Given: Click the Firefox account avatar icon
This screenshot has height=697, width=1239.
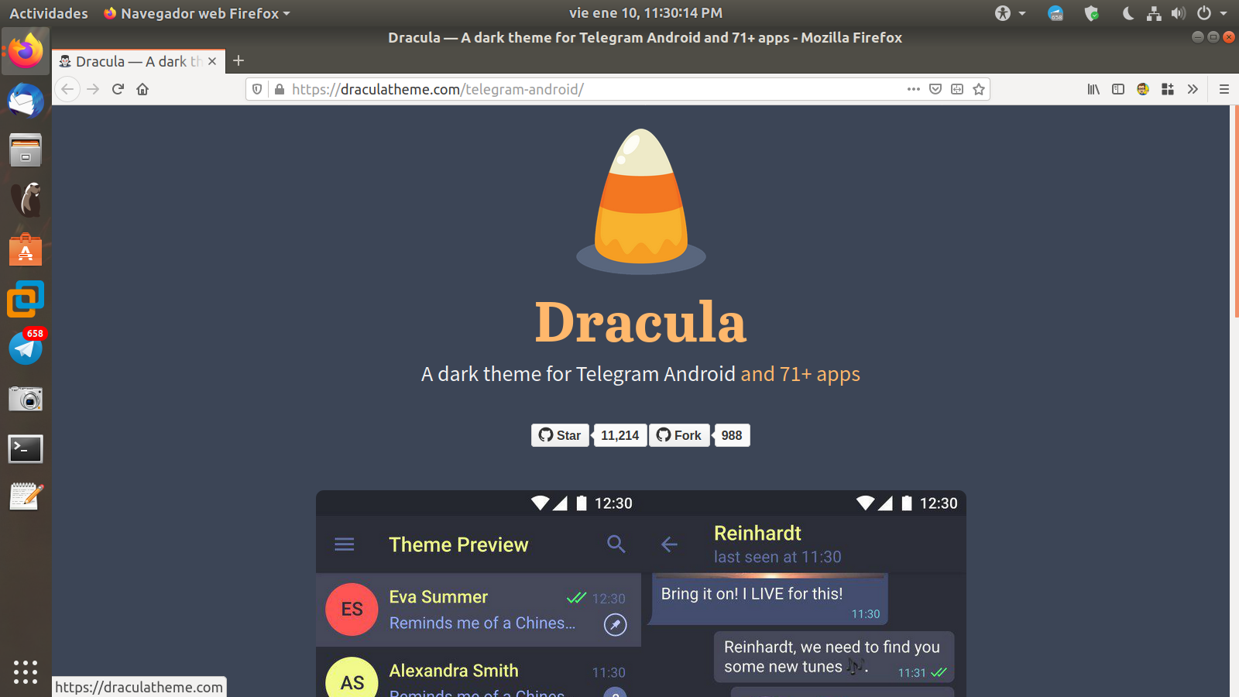Looking at the screenshot, I should pos(1142,89).
